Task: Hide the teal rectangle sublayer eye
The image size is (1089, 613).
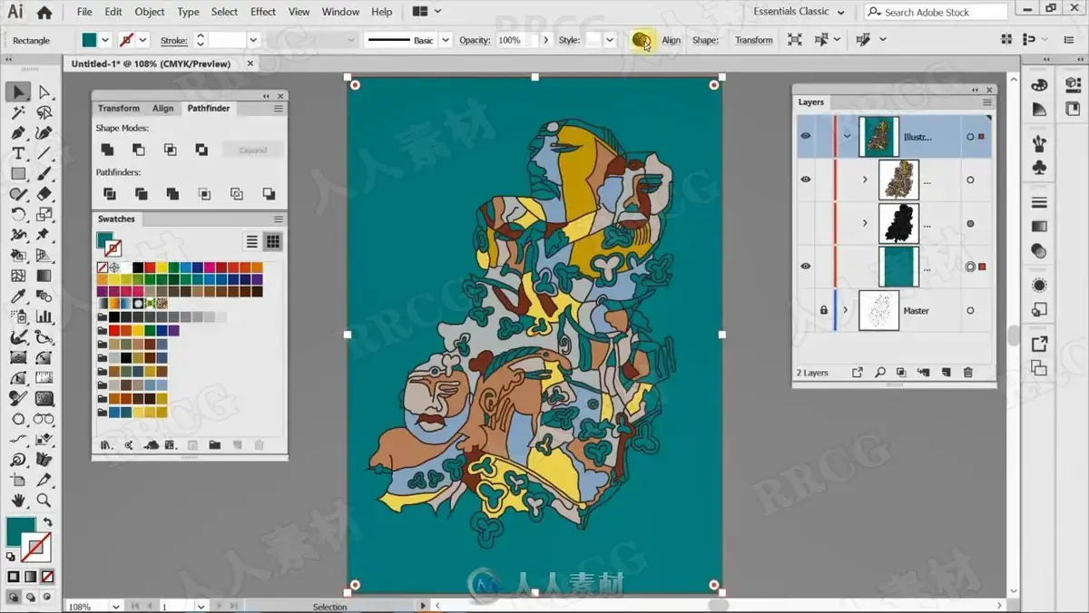Action: (805, 267)
